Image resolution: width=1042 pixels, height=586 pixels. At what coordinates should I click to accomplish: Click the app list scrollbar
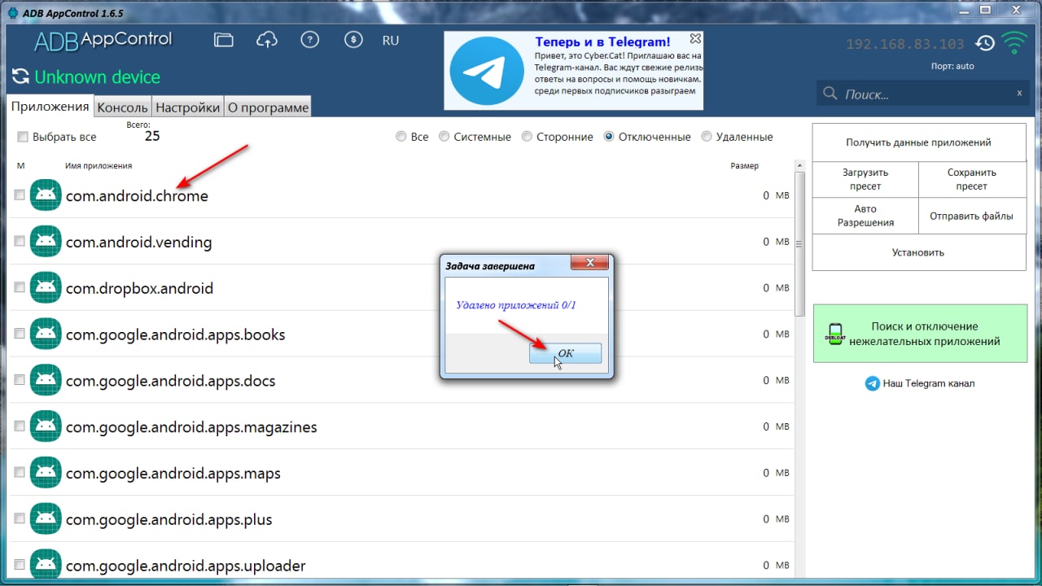click(x=799, y=244)
